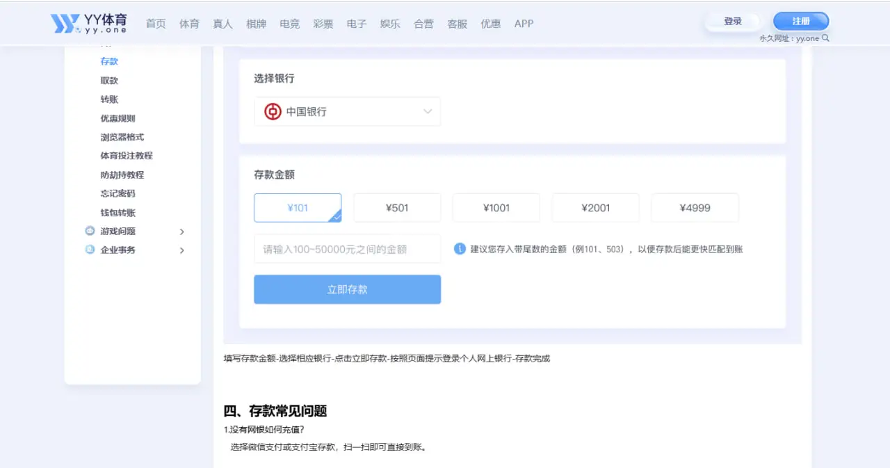
Task: Click the 企业事务 icon in the sidebar
Action: coord(90,250)
